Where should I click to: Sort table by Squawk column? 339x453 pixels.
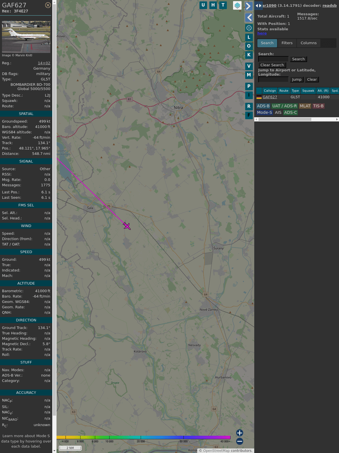click(x=308, y=91)
